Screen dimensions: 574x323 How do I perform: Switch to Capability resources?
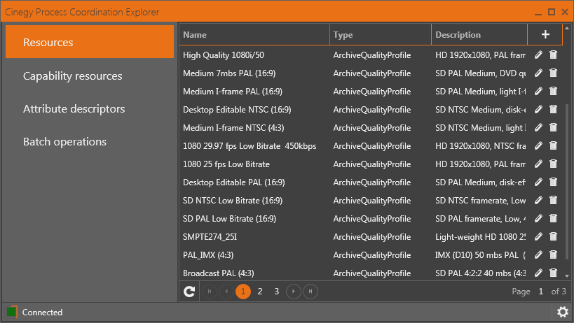[72, 76]
